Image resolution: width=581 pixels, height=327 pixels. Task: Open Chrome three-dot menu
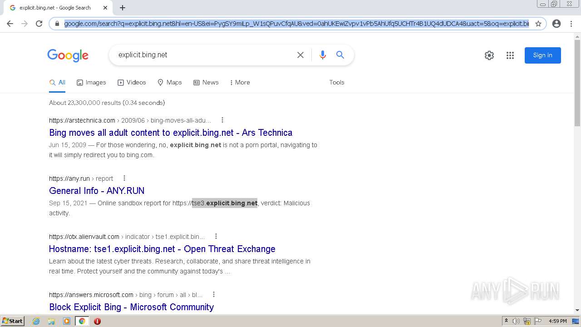571,24
